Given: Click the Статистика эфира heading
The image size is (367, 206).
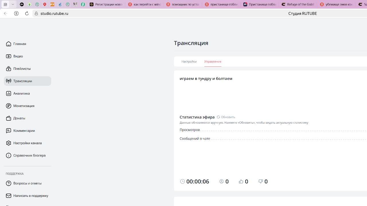Looking at the screenshot, I should click(x=197, y=117).
